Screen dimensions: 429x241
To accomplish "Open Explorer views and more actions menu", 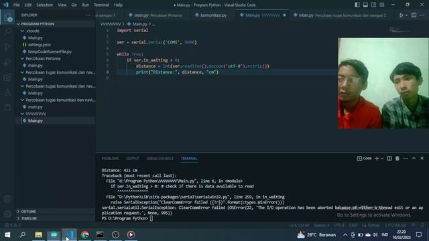I will pos(88,15).
